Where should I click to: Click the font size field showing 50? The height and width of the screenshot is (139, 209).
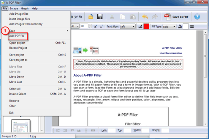point(84,26)
